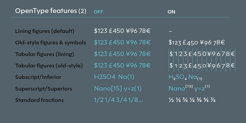Click the Lining figures (default) label
Screen dimensions: 246x123
45,31
